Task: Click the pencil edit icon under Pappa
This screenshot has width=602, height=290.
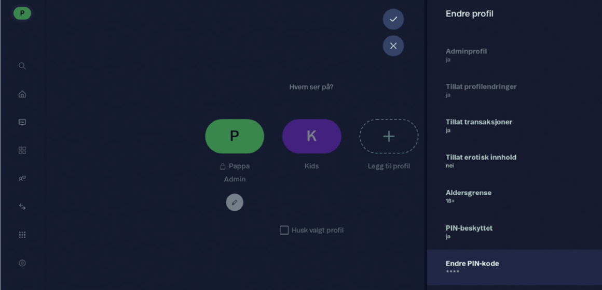Action: pos(235,202)
